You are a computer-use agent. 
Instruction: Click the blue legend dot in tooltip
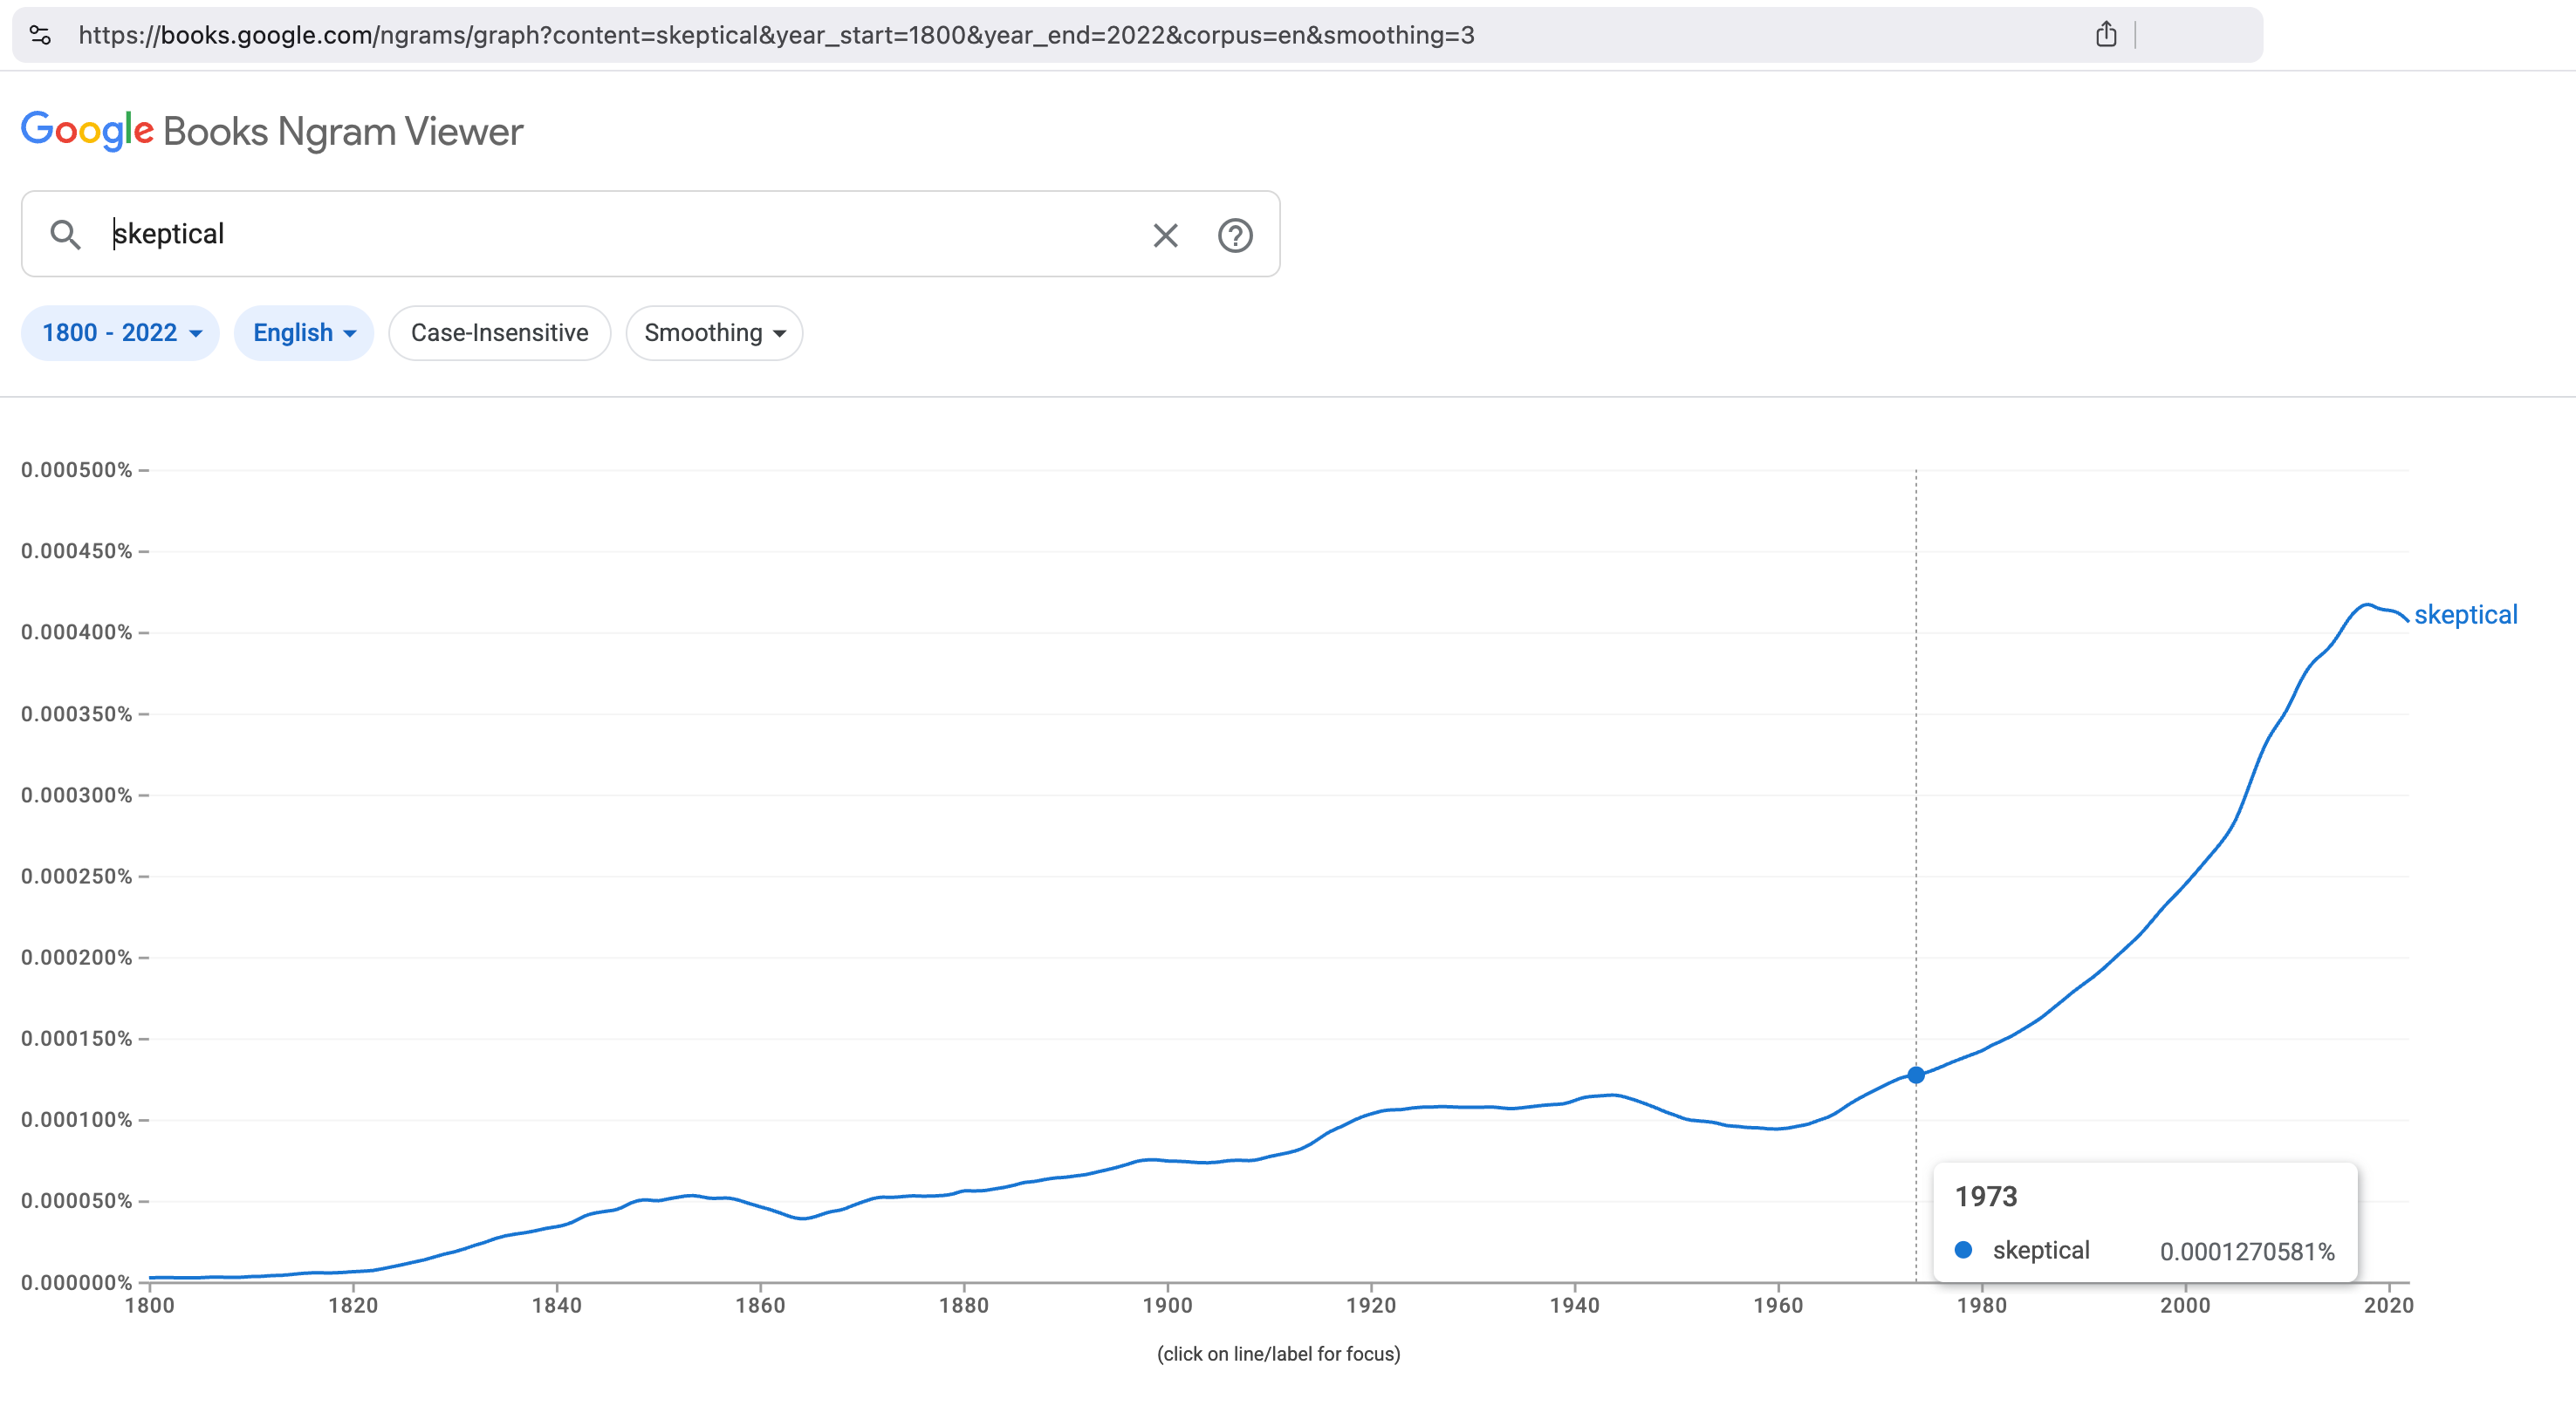tap(1963, 1250)
